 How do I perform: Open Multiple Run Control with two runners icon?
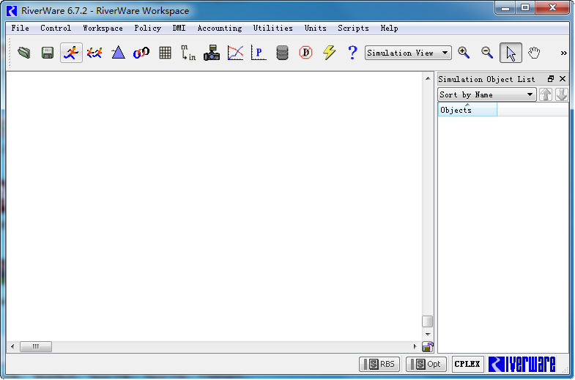(x=94, y=53)
